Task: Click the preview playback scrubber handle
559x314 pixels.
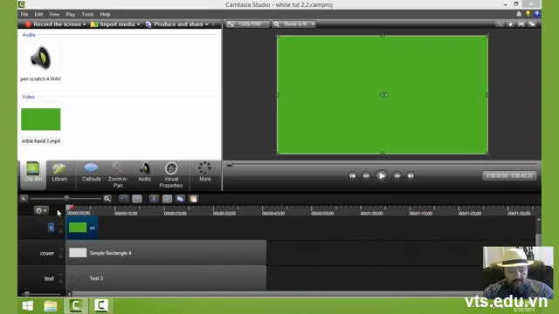Action: click(230, 165)
